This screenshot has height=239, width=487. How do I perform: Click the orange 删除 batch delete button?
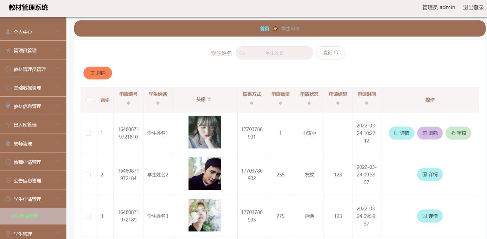point(98,73)
